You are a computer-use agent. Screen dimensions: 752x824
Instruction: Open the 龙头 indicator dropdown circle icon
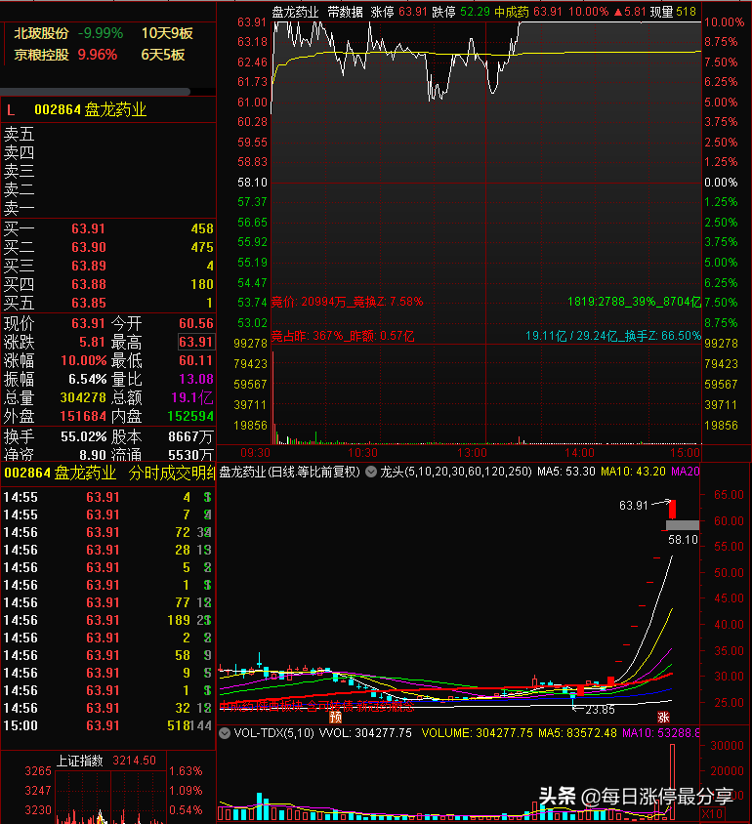click(371, 472)
